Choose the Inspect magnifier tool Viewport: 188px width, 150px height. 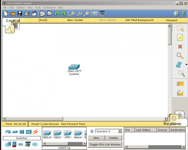[180, 56]
